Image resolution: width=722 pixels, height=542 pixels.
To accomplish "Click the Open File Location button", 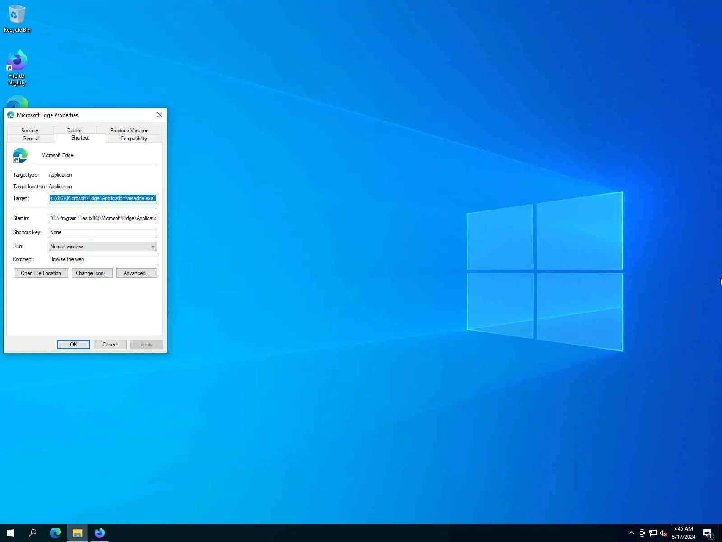I will click(41, 273).
